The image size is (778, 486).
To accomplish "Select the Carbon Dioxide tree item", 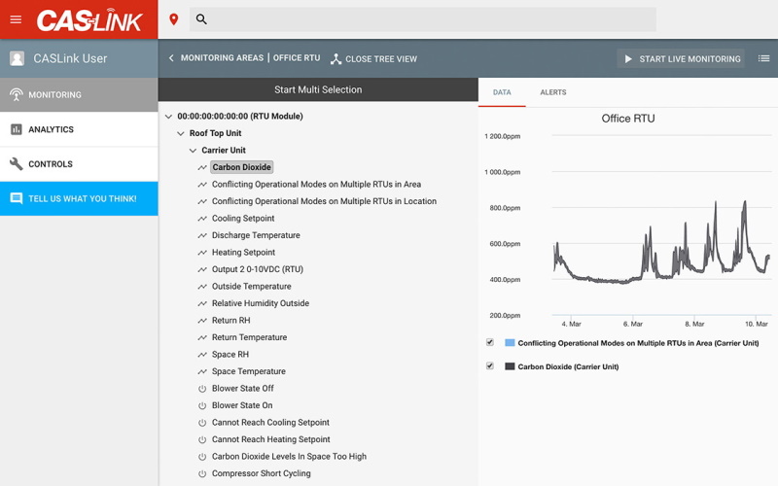I will 241,167.
